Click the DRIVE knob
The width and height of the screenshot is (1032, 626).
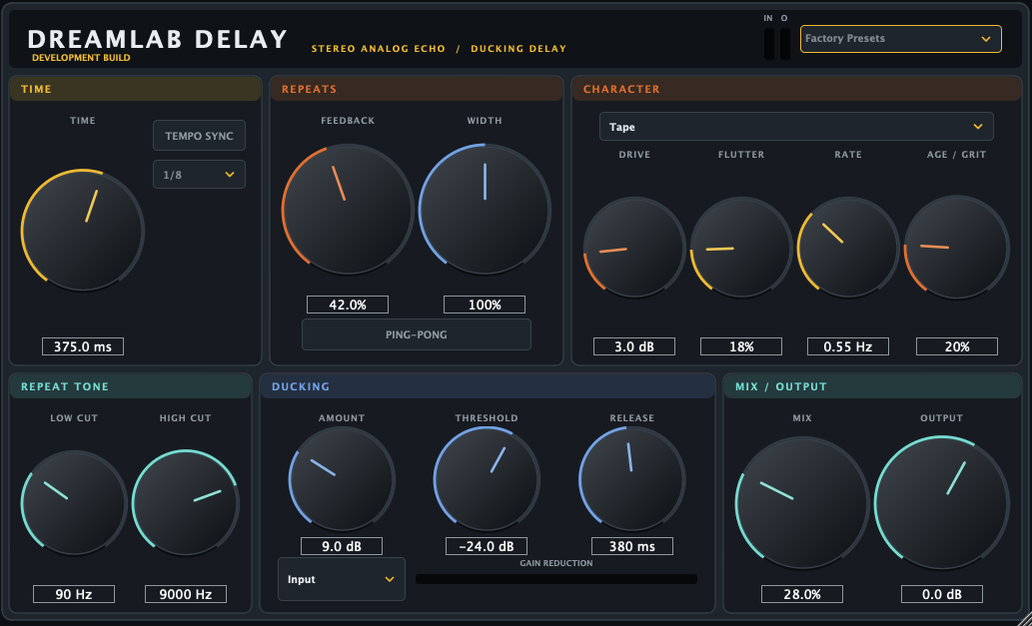click(x=634, y=248)
